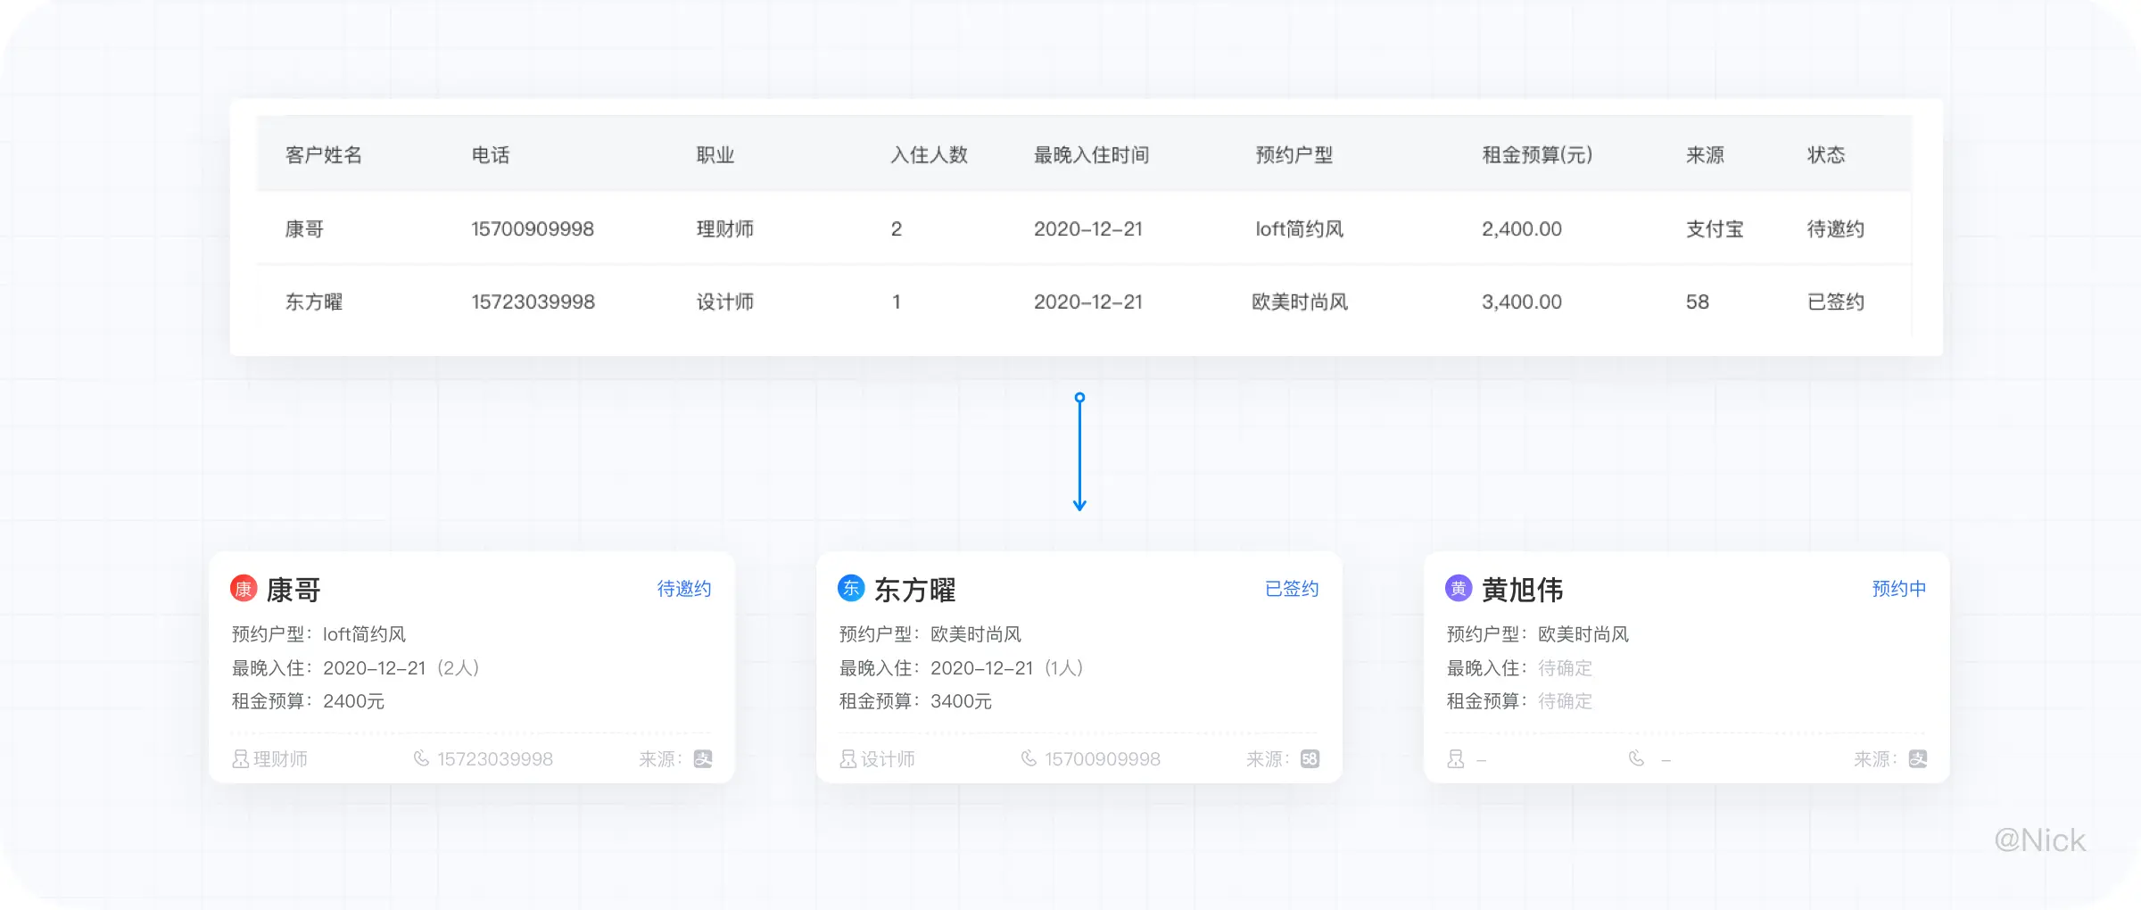Image resolution: width=2141 pixels, height=910 pixels.
Task: Click the 职业 column header
Action: coord(715,155)
